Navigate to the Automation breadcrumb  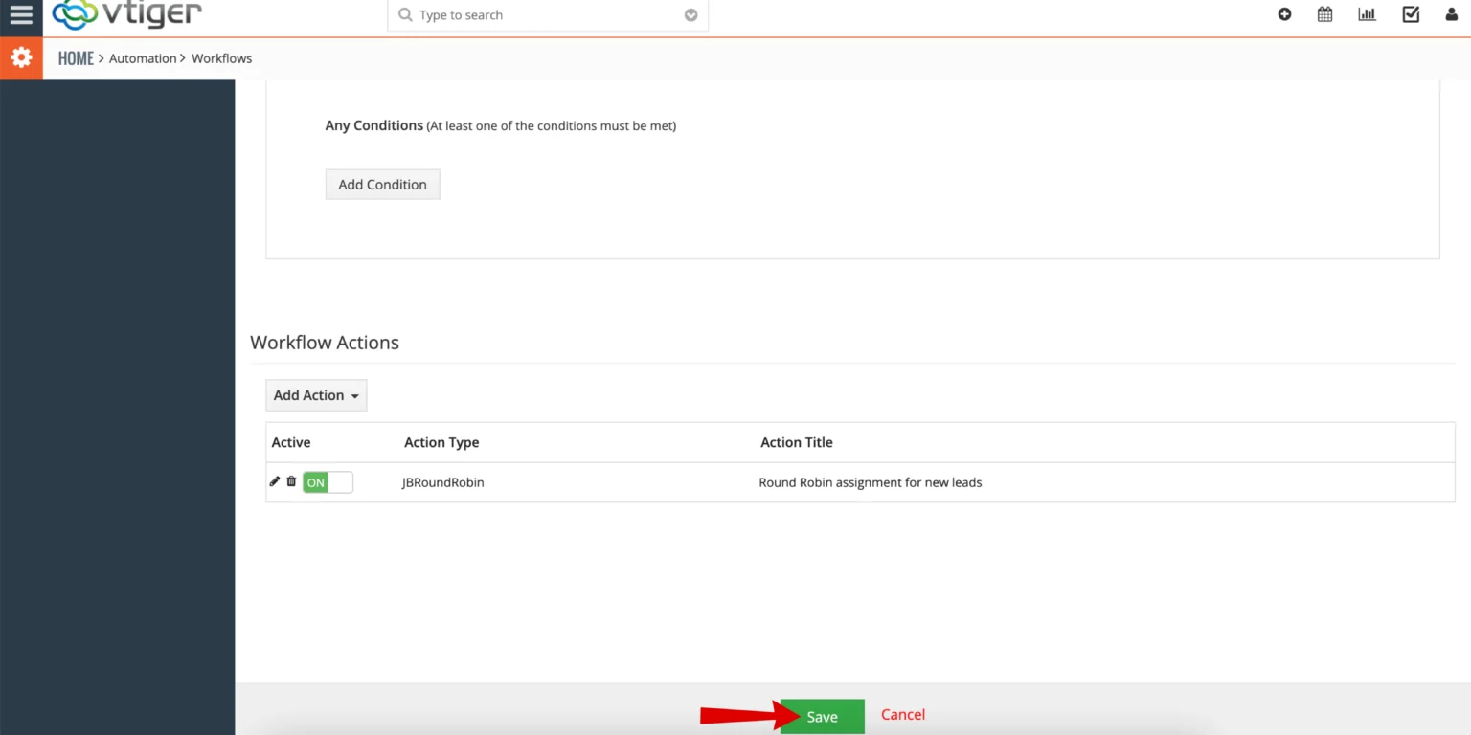coord(143,58)
